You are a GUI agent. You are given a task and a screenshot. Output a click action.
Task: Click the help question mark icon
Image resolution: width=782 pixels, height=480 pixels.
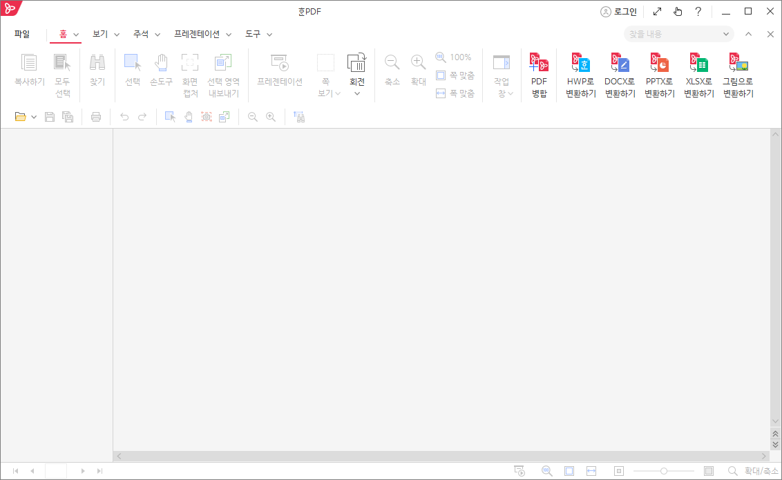coord(698,12)
